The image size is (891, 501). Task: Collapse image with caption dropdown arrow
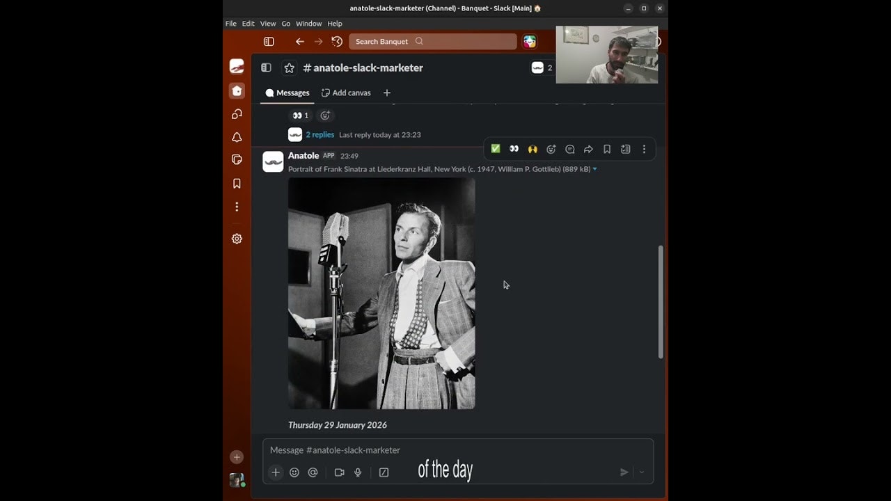594,169
